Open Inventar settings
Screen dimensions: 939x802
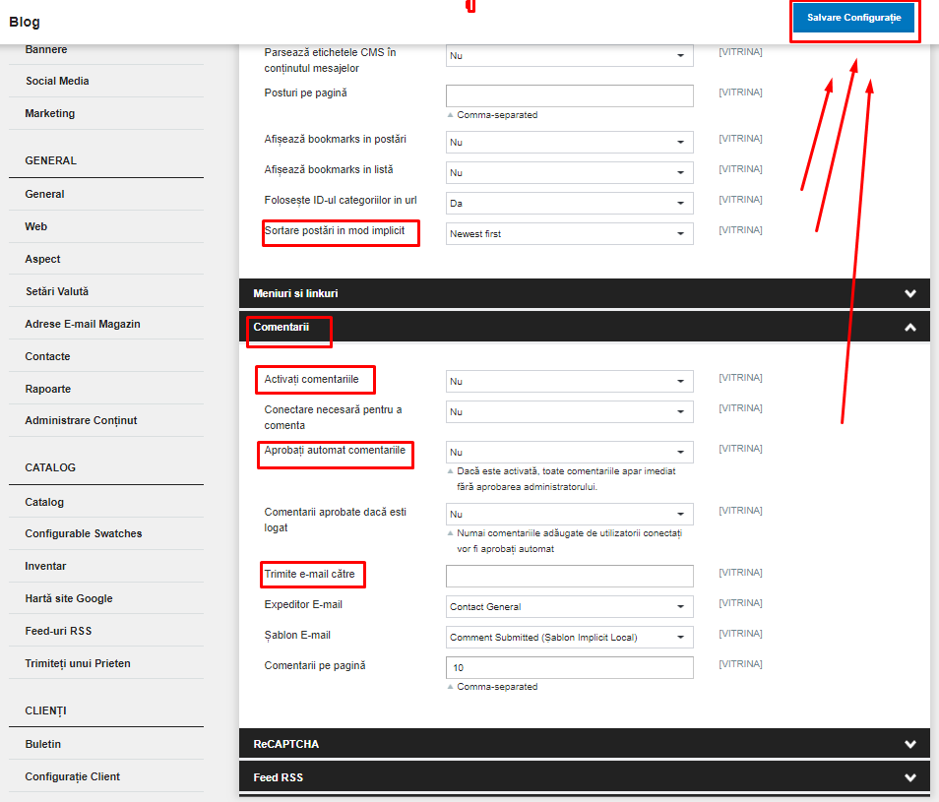[x=45, y=566]
